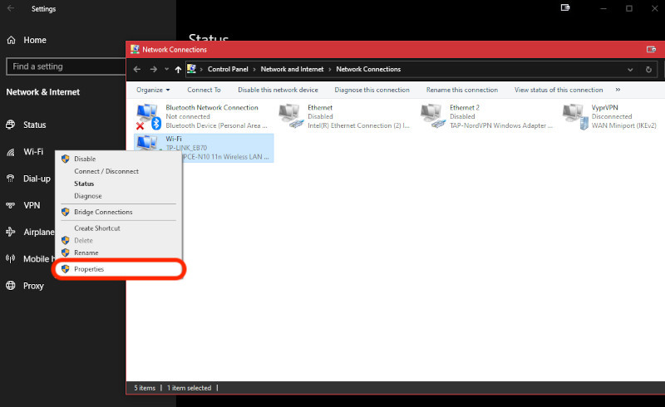Click Settings back arrow

[11, 8]
